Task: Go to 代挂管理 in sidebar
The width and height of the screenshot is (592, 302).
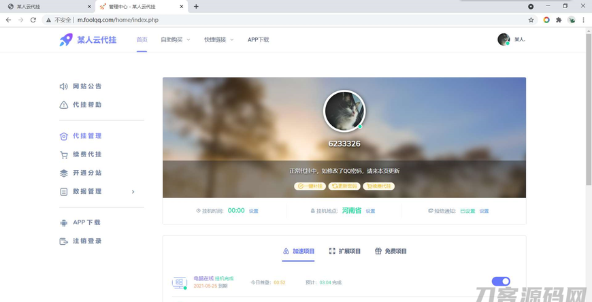Action: pyautogui.click(x=87, y=136)
